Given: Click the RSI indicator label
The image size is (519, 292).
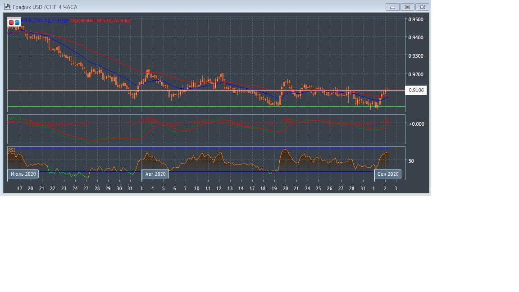Looking at the screenshot, I should [12, 150].
